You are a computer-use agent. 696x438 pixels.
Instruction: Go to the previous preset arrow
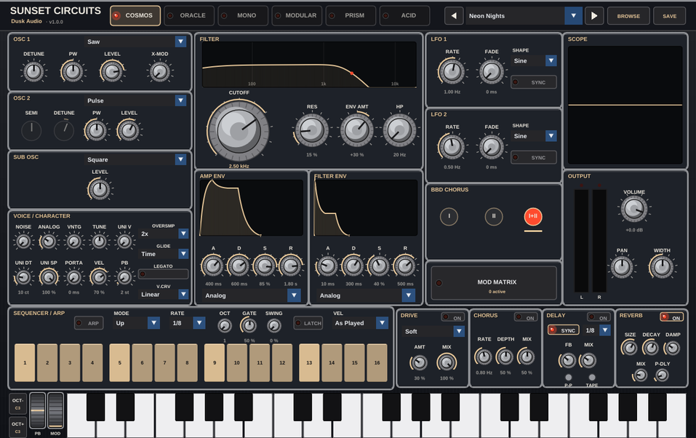click(x=454, y=16)
